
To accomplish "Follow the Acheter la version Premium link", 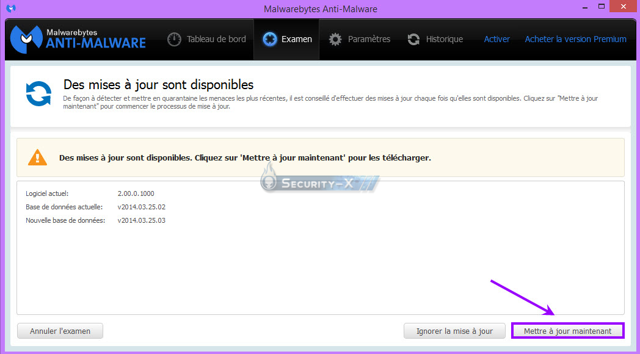I will [x=575, y=39].
